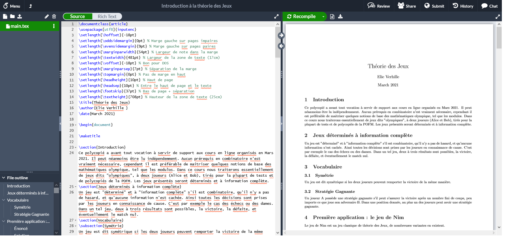Open the compile logs icon
This screenshot has height=237, width=505.
point(332,17)
